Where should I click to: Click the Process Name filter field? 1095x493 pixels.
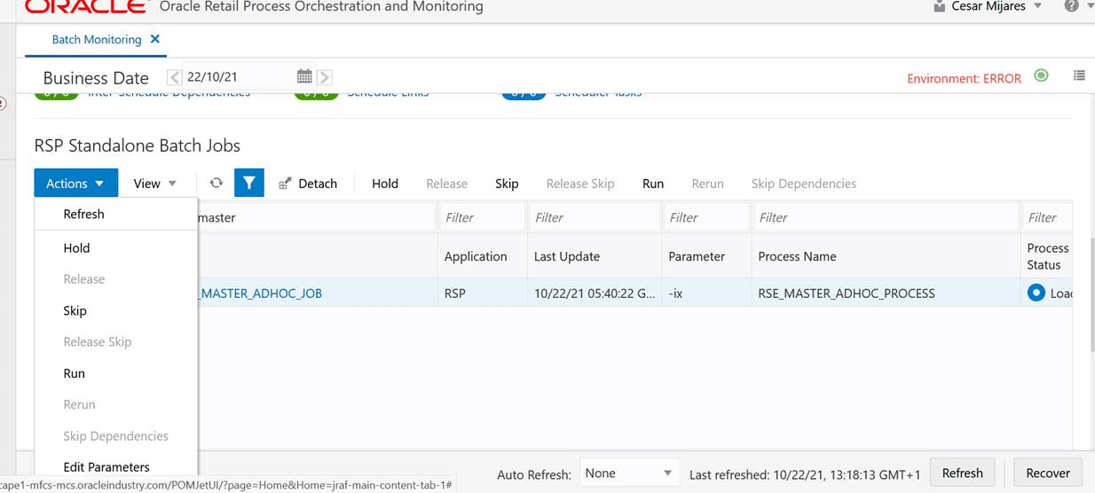pos(886,217)
